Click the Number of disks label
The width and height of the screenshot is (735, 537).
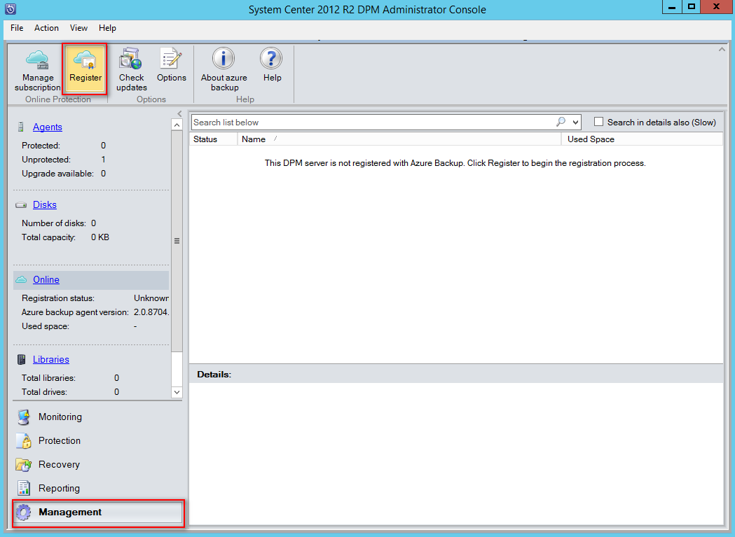point(54,223)
